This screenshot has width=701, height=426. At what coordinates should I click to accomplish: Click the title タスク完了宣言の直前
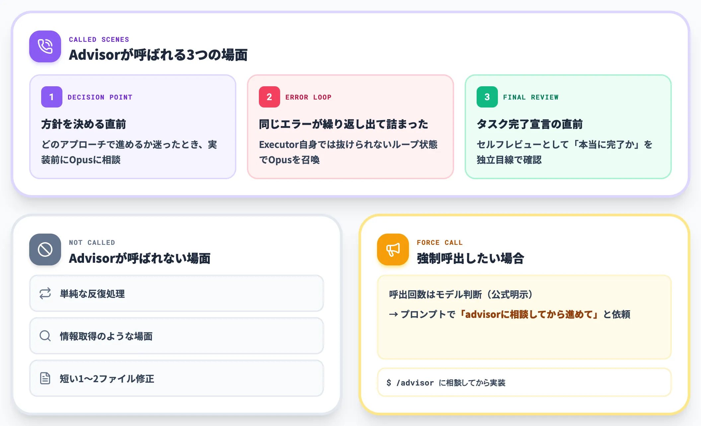coord(530,124)
